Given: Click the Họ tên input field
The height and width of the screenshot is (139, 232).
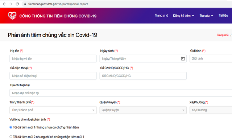Looking at the screenshot, I should coord(53,58).
